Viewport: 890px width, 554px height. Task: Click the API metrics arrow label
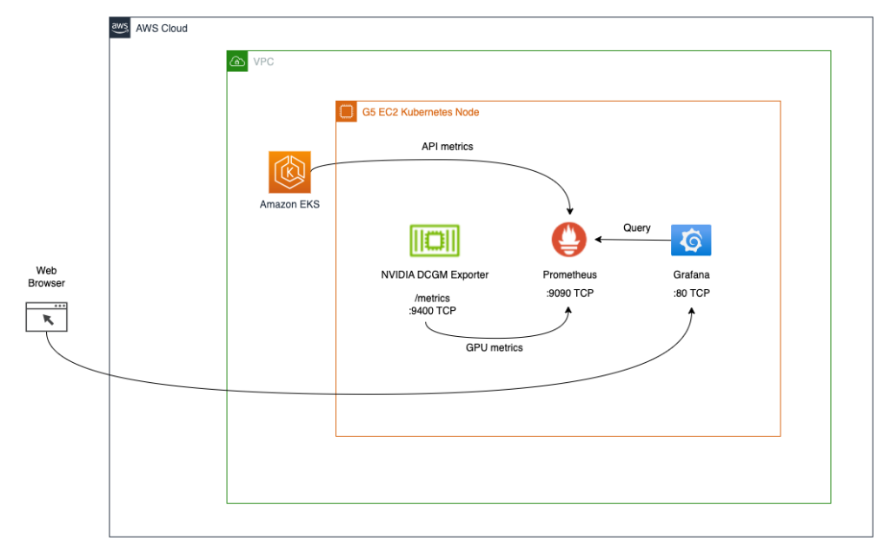coord(447,146)
